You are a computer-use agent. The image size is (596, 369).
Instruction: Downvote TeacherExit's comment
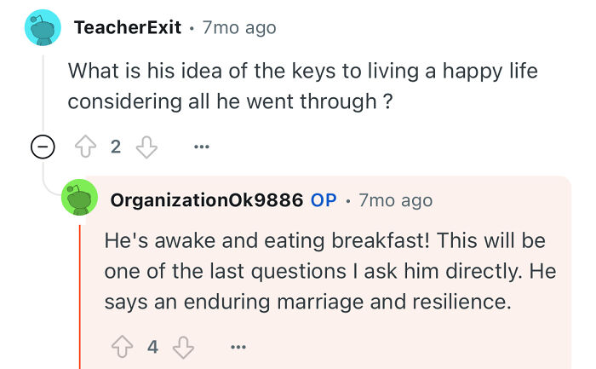(x=148, y=147)
